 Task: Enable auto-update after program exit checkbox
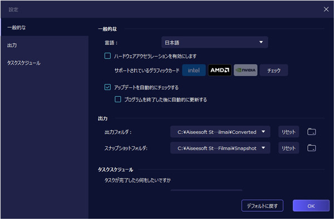[118, 99]
